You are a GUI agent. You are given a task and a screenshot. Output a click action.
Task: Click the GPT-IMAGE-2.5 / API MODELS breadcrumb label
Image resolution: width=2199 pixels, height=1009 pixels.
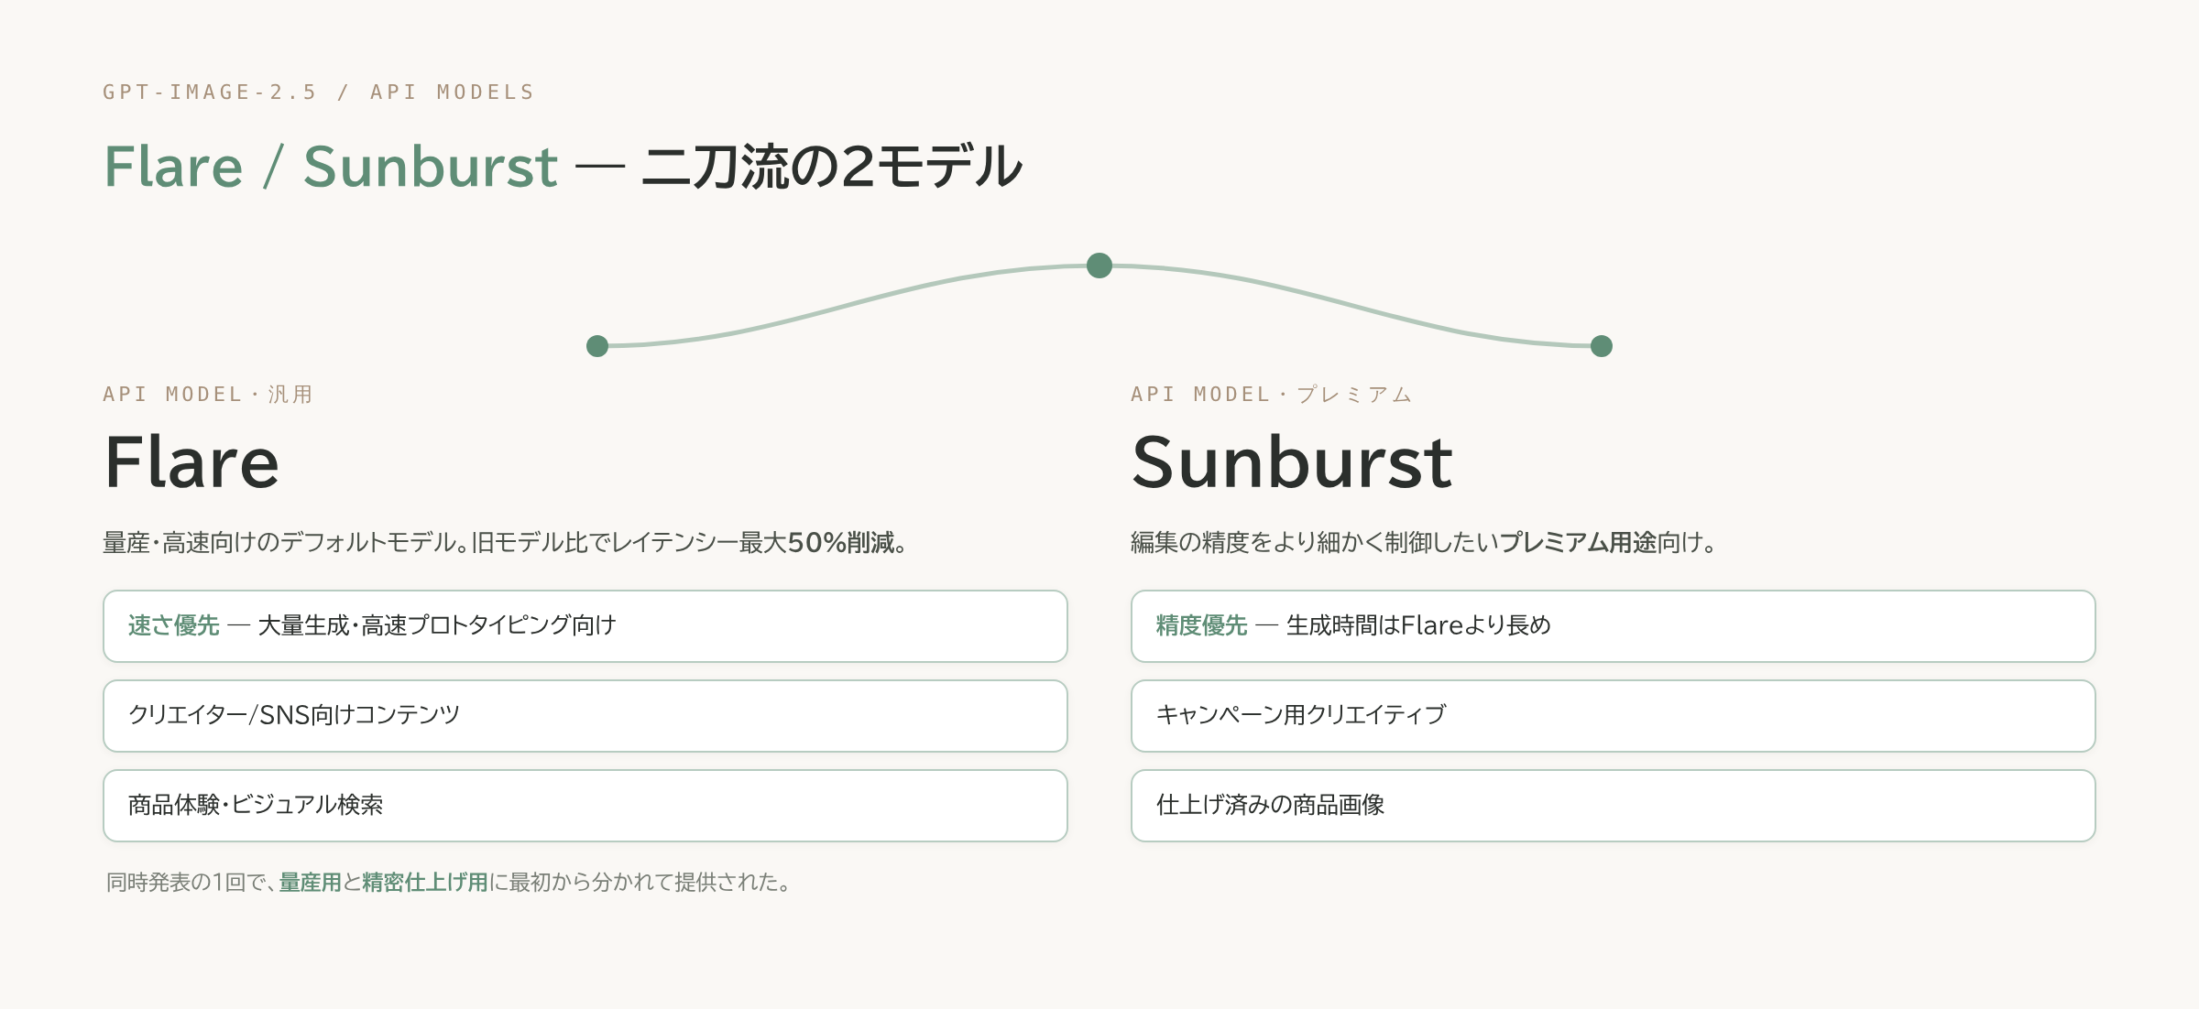point(319,92)
